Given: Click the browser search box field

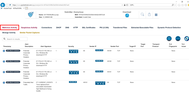Looking at the screenshot, I should point(150,5).
